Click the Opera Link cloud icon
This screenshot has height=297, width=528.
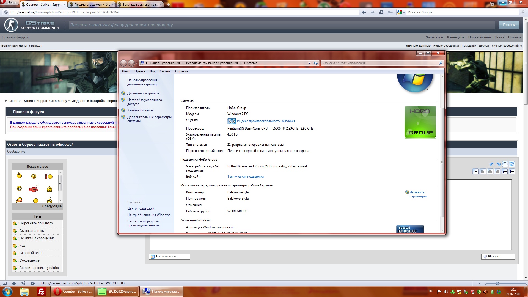[x=14, y=283]
